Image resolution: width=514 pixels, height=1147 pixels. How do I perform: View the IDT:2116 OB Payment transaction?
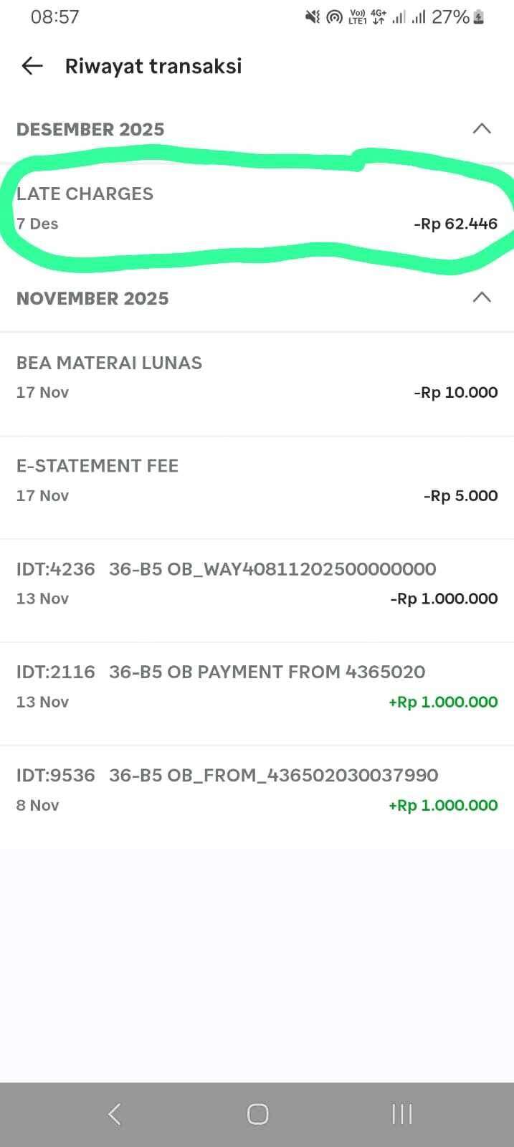point(257,687)
